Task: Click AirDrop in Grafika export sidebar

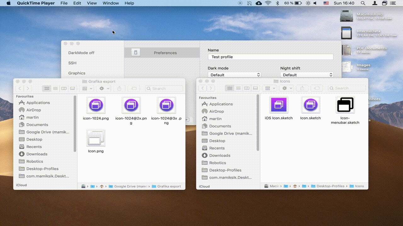Action: tap(33, 110)
